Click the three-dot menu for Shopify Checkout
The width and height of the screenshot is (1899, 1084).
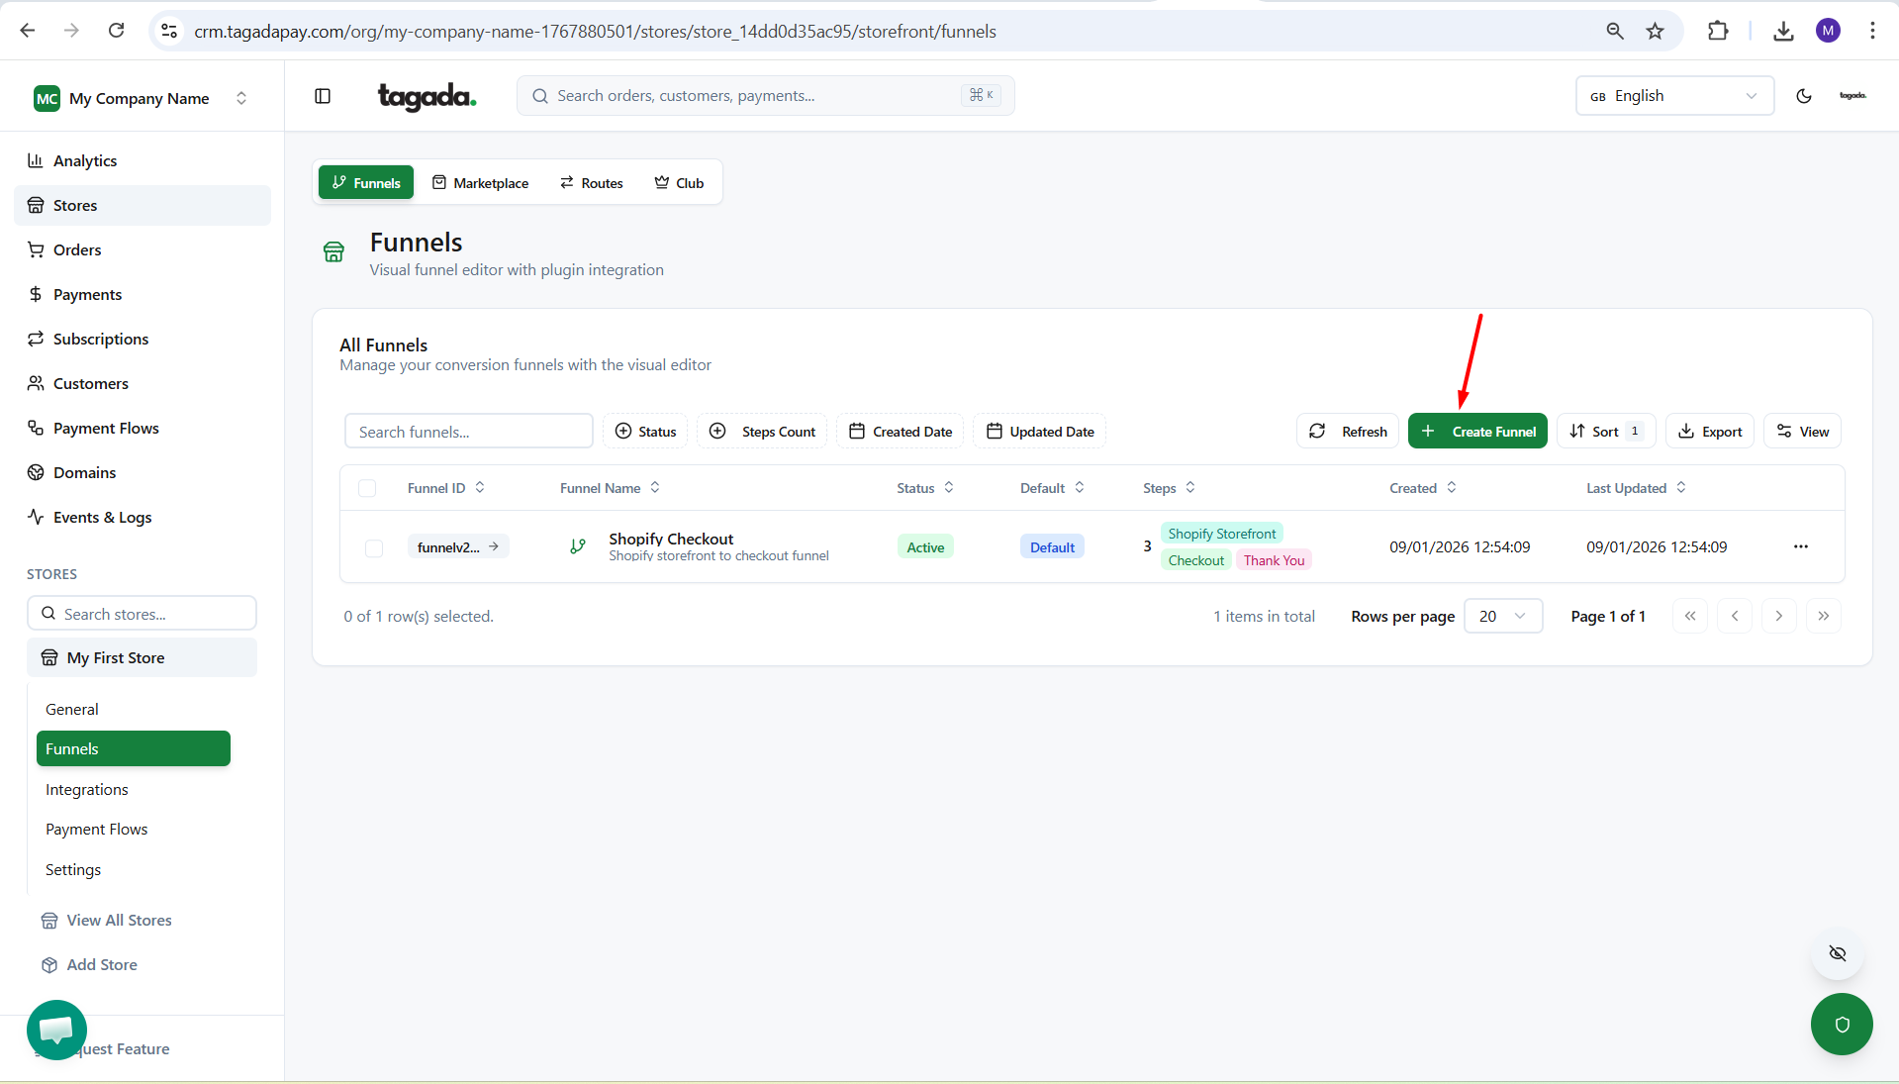[x=1800, y=546]
